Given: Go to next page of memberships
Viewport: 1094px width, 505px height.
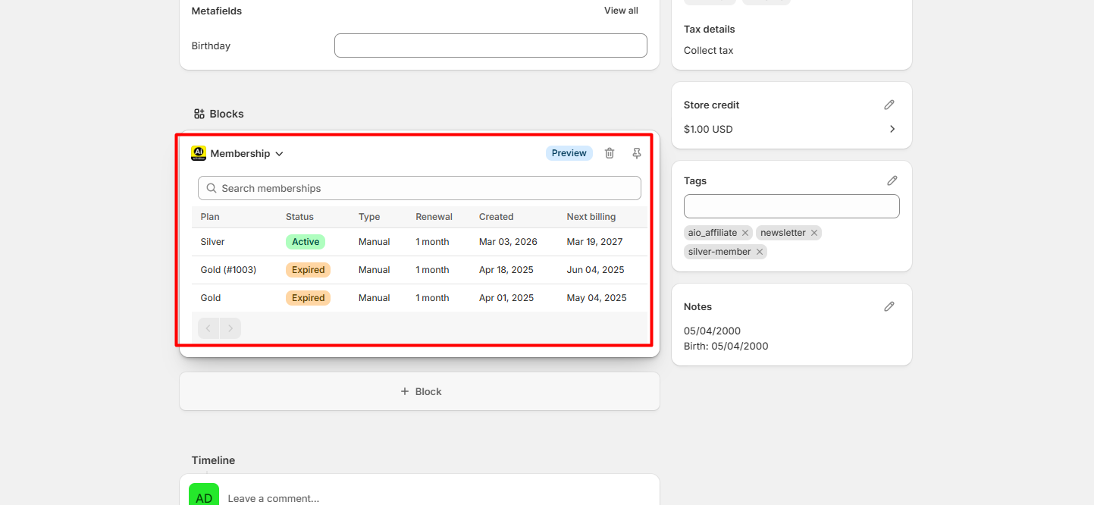Looking at the screenshot, I should pyautogui.click(x=230, y=328).
